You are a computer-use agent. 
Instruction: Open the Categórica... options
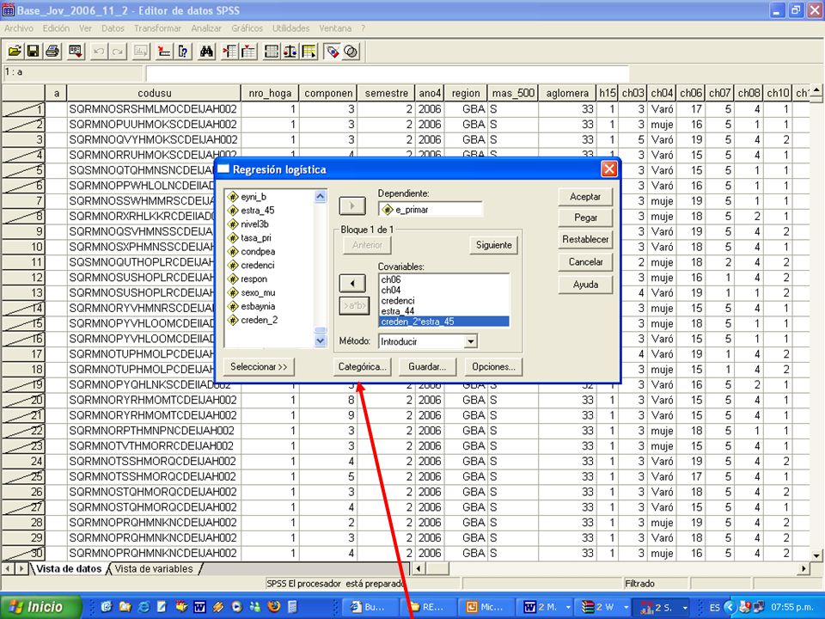[362, 367]
